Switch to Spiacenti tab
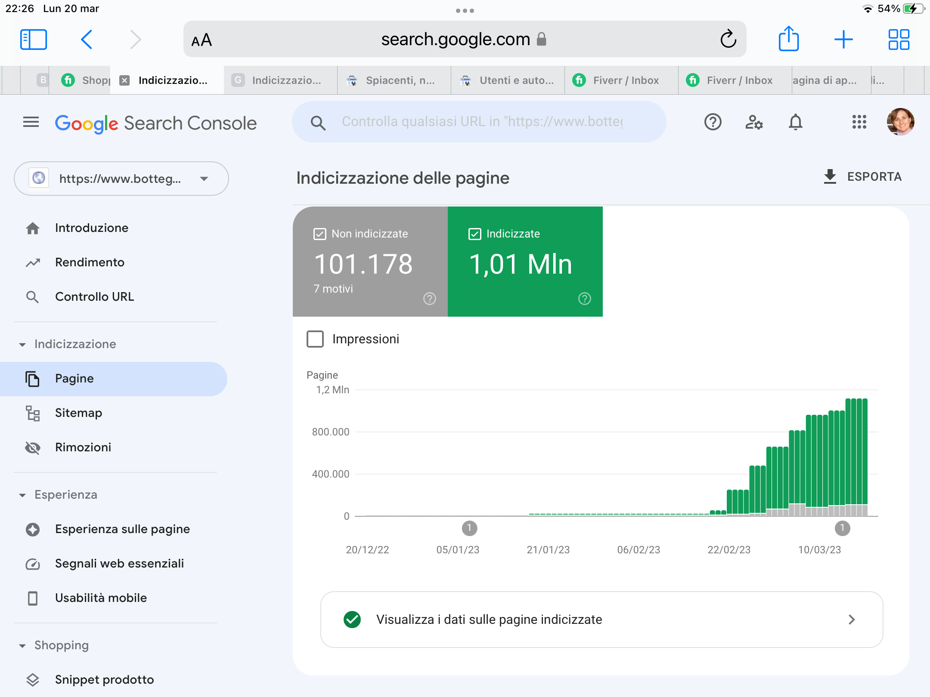Viewport: 930px width, 697px height. click(394, 80)
